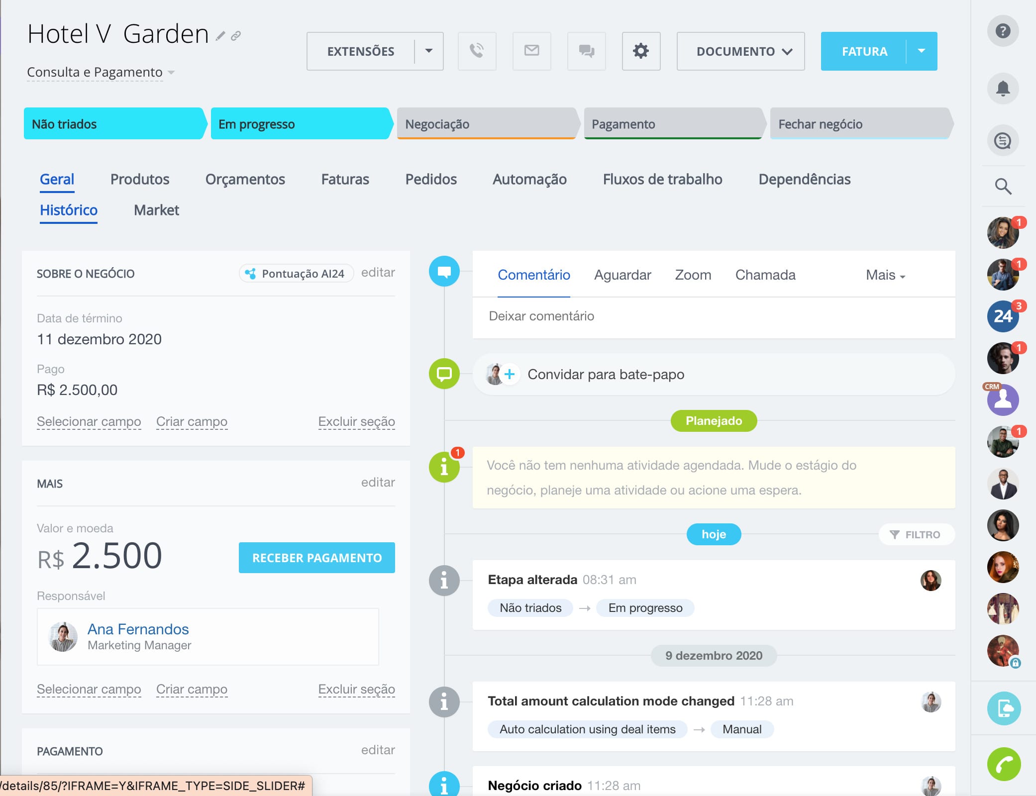Open deal settings gear icon
Screen dimensions: 1036x796
(641, 51)
